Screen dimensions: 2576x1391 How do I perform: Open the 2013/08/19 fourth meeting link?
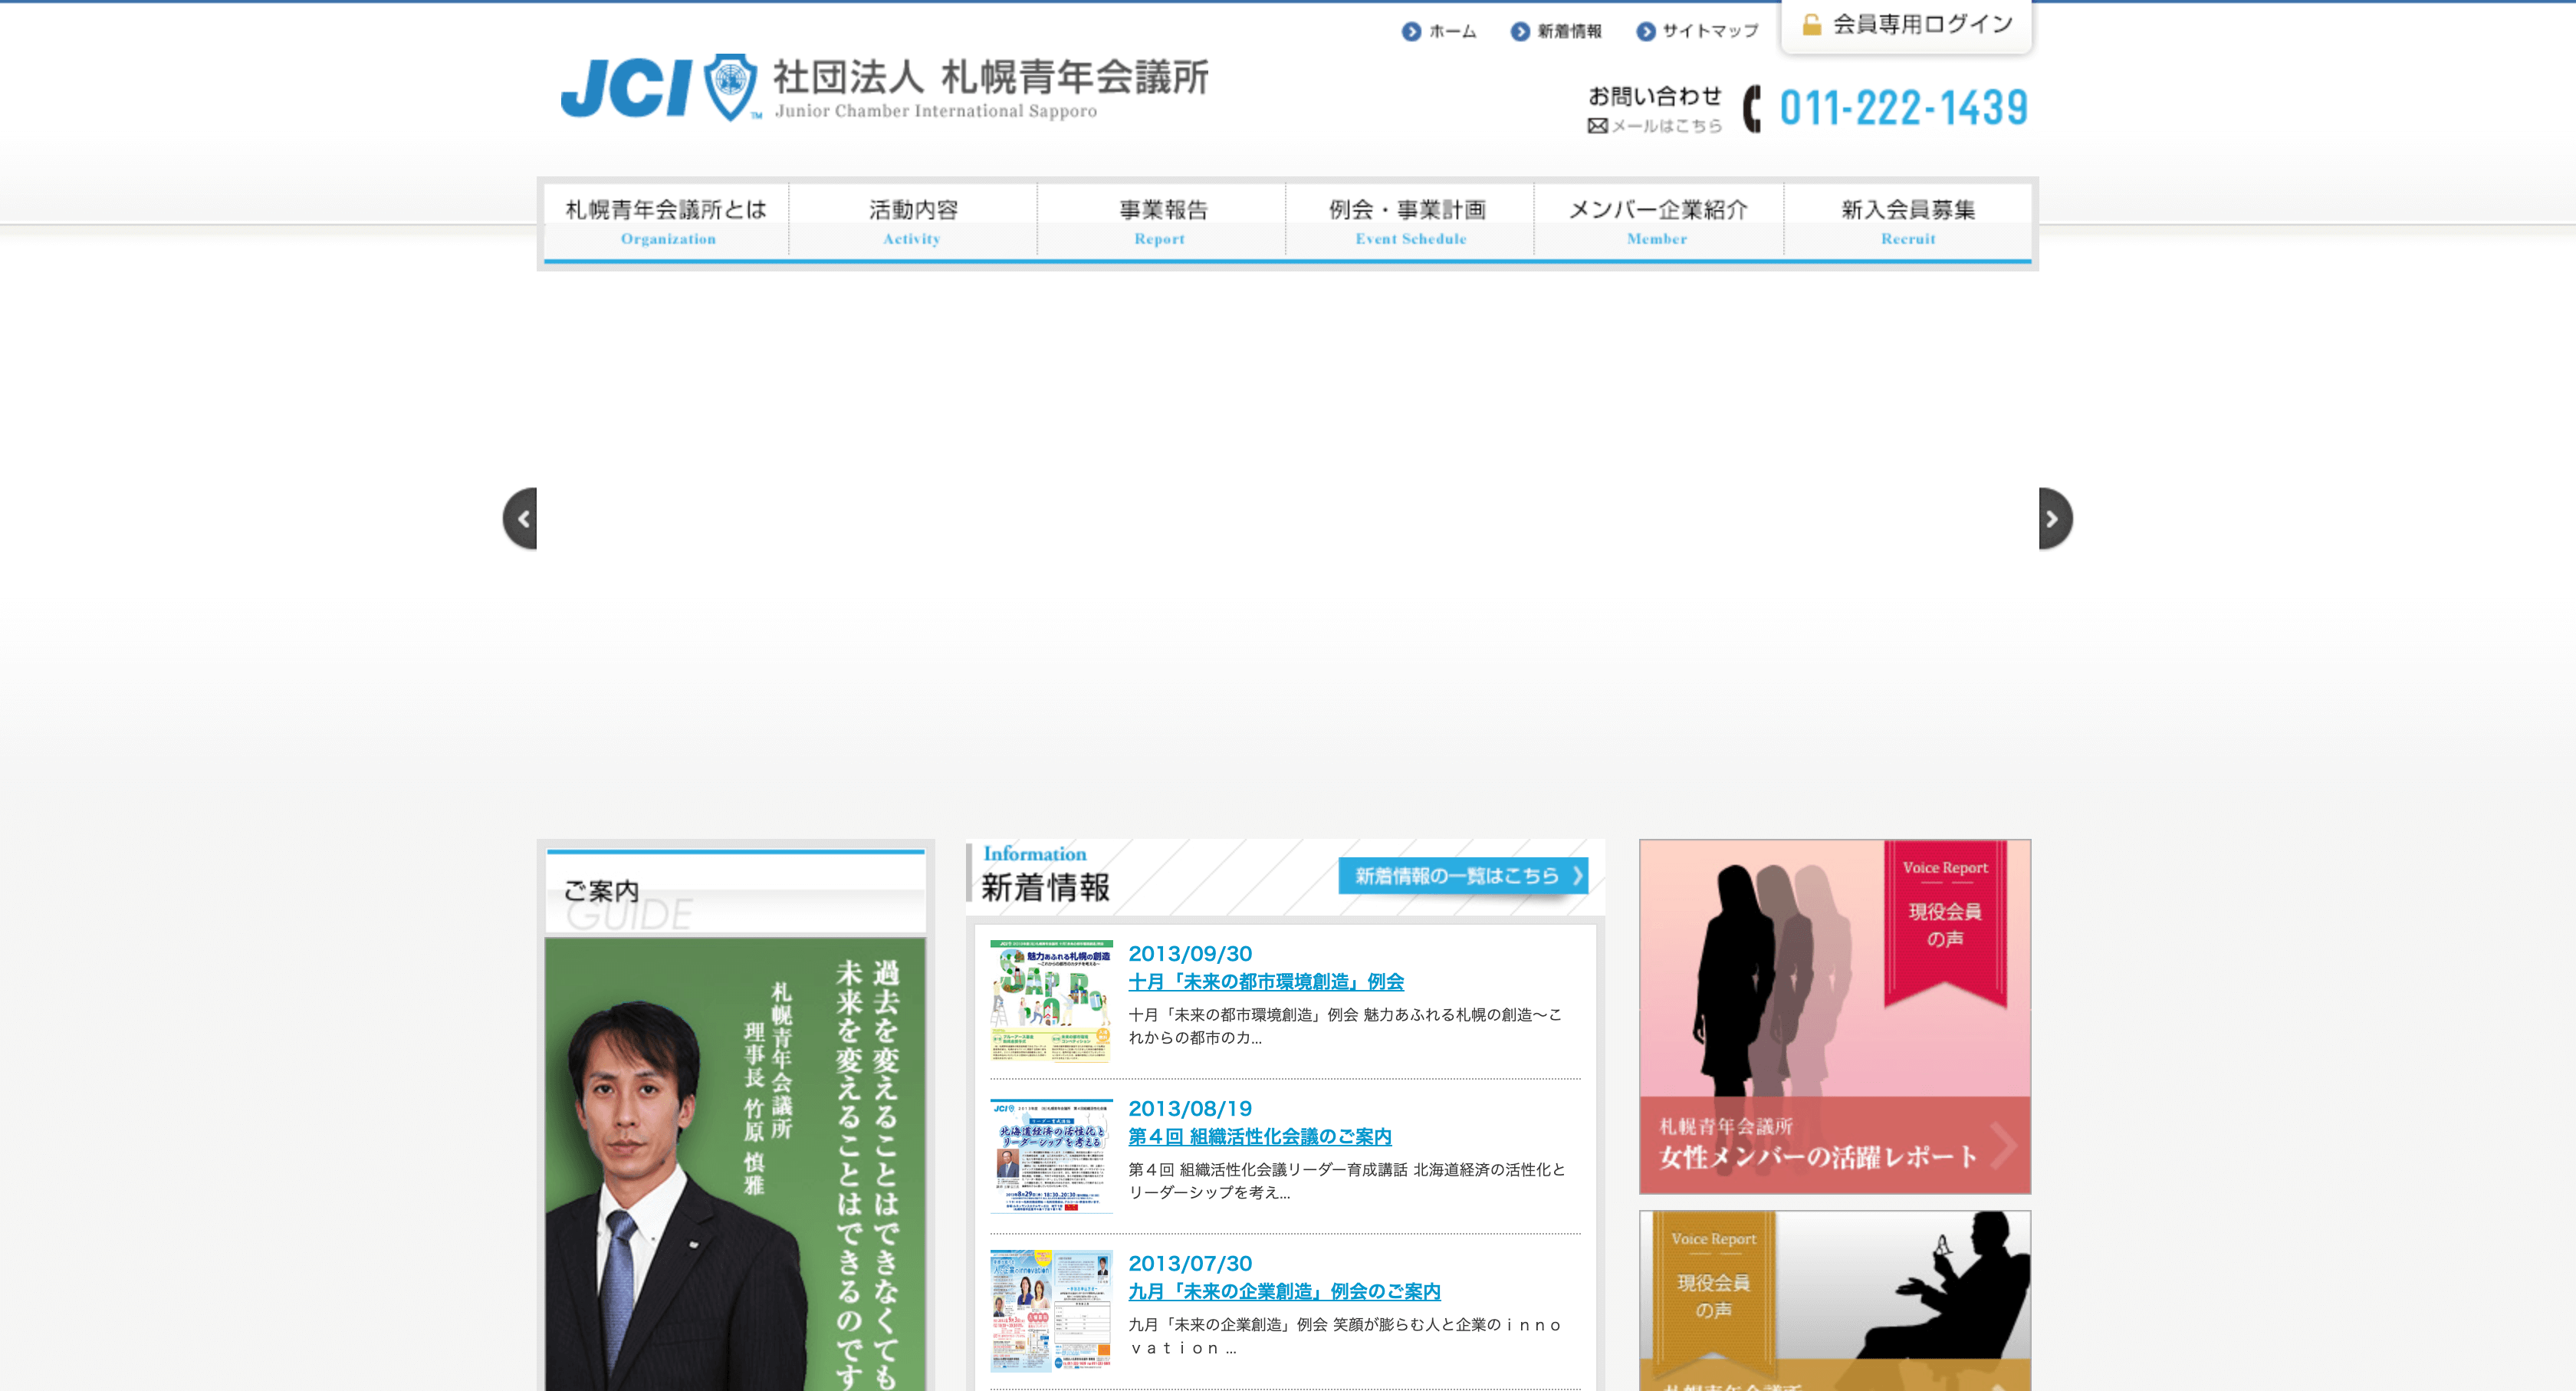[1259, 1137]
